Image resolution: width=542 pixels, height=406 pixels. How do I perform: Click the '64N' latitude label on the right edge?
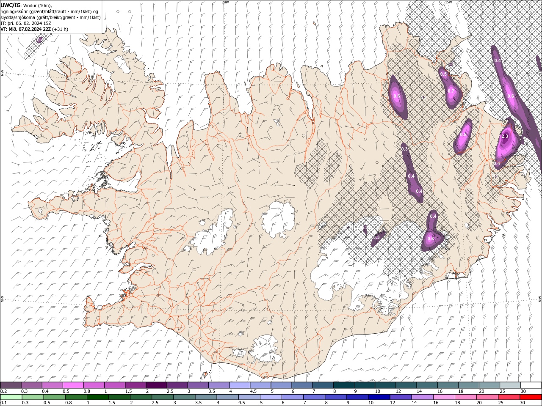[x=540, y=299]
